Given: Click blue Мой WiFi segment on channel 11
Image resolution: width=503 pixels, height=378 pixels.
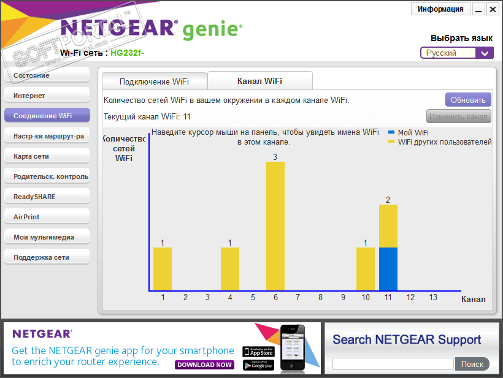Looking at the screenshot, I should pyautogui.click(x=388, y=269).
